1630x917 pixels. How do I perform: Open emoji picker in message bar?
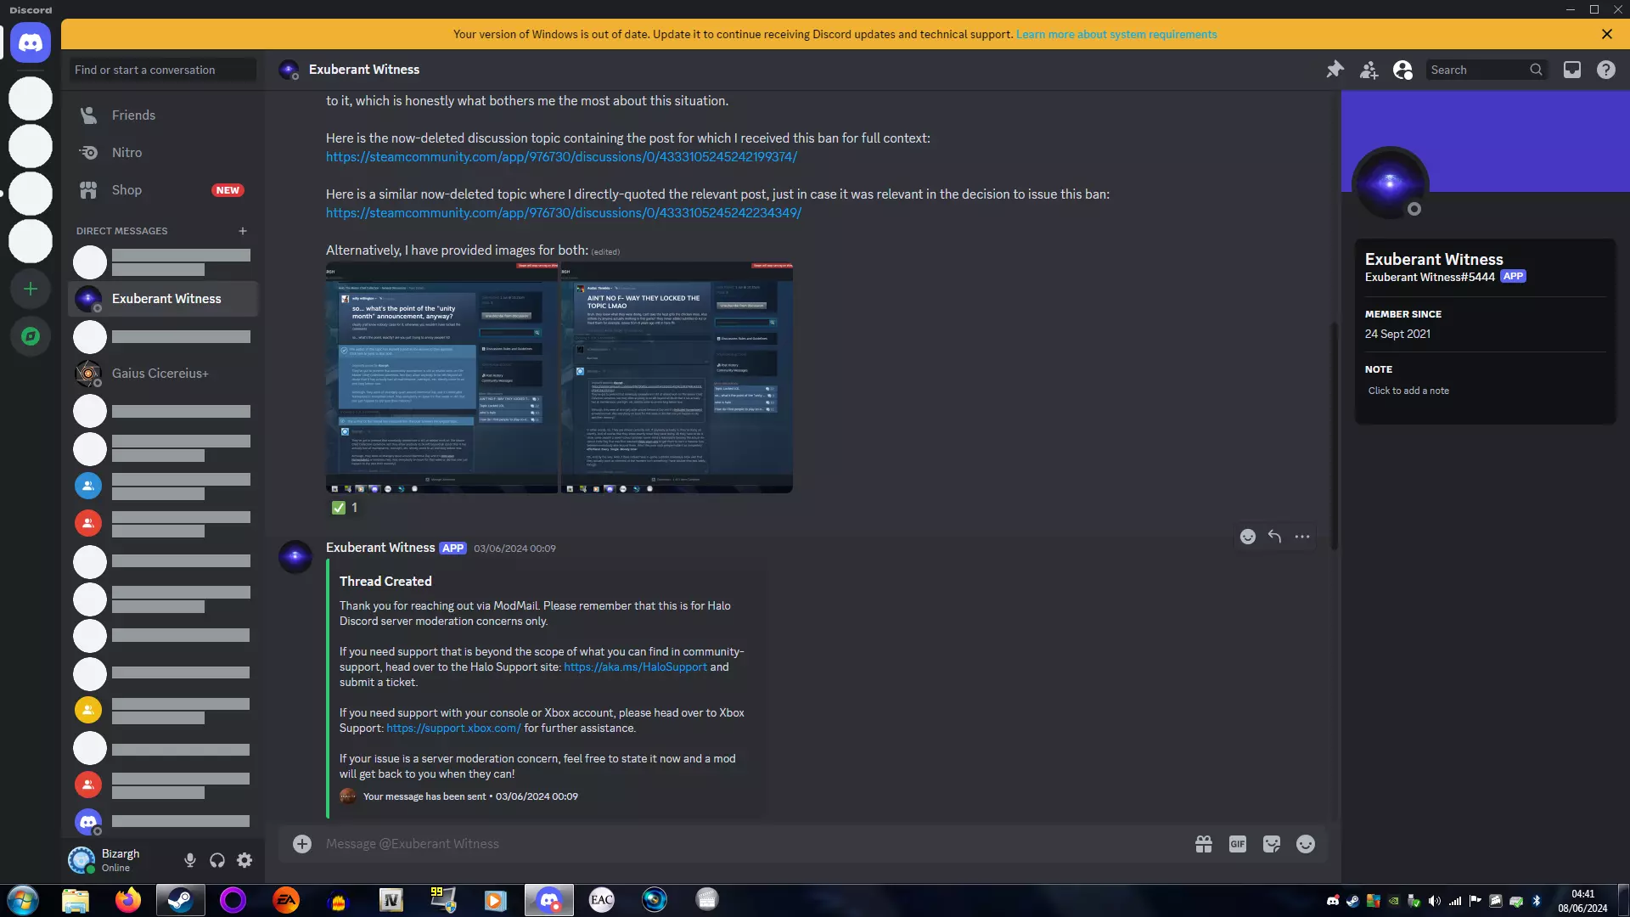tap(1306, 844)
